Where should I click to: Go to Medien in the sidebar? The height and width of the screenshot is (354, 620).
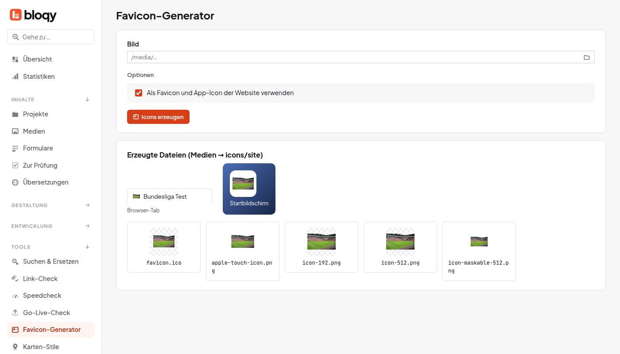tap(50, 131)
